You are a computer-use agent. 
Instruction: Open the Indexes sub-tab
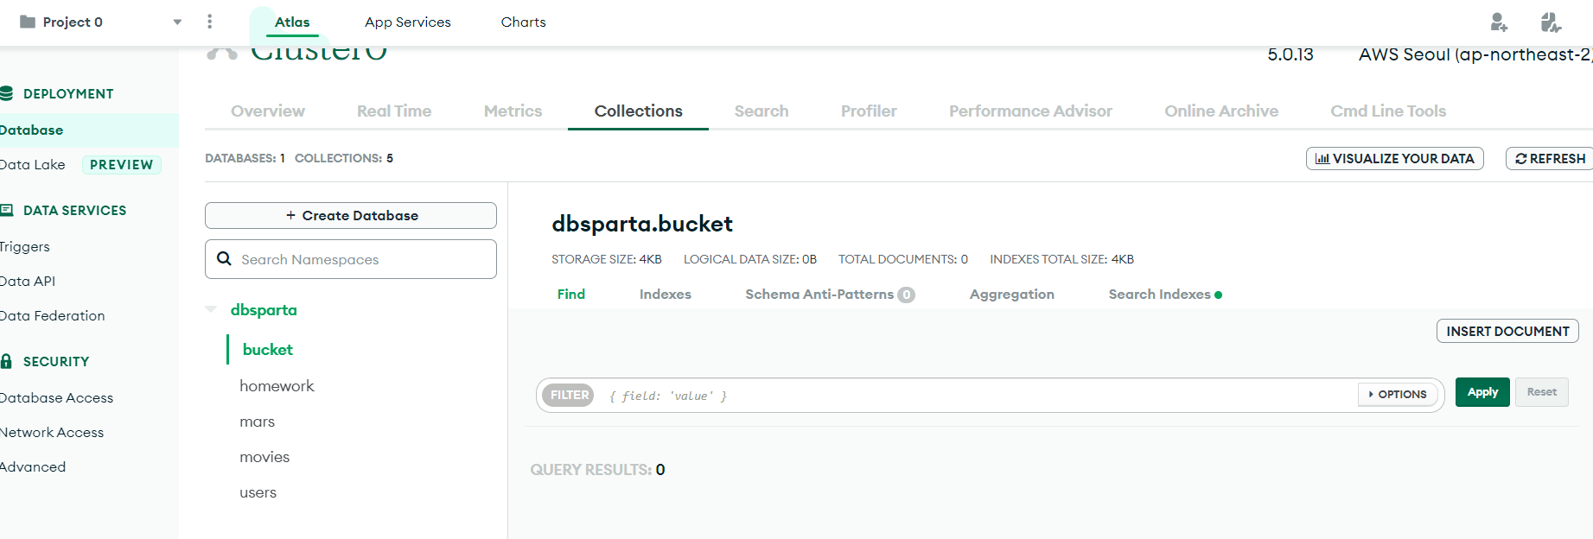pos(666,295)
